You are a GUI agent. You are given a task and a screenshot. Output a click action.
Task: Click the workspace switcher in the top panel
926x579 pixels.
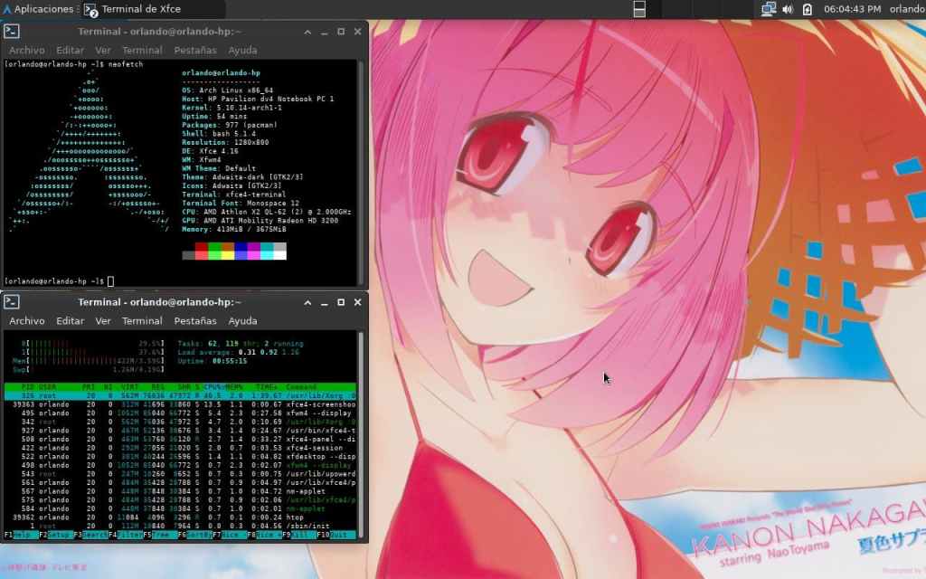tap(638, 9)
